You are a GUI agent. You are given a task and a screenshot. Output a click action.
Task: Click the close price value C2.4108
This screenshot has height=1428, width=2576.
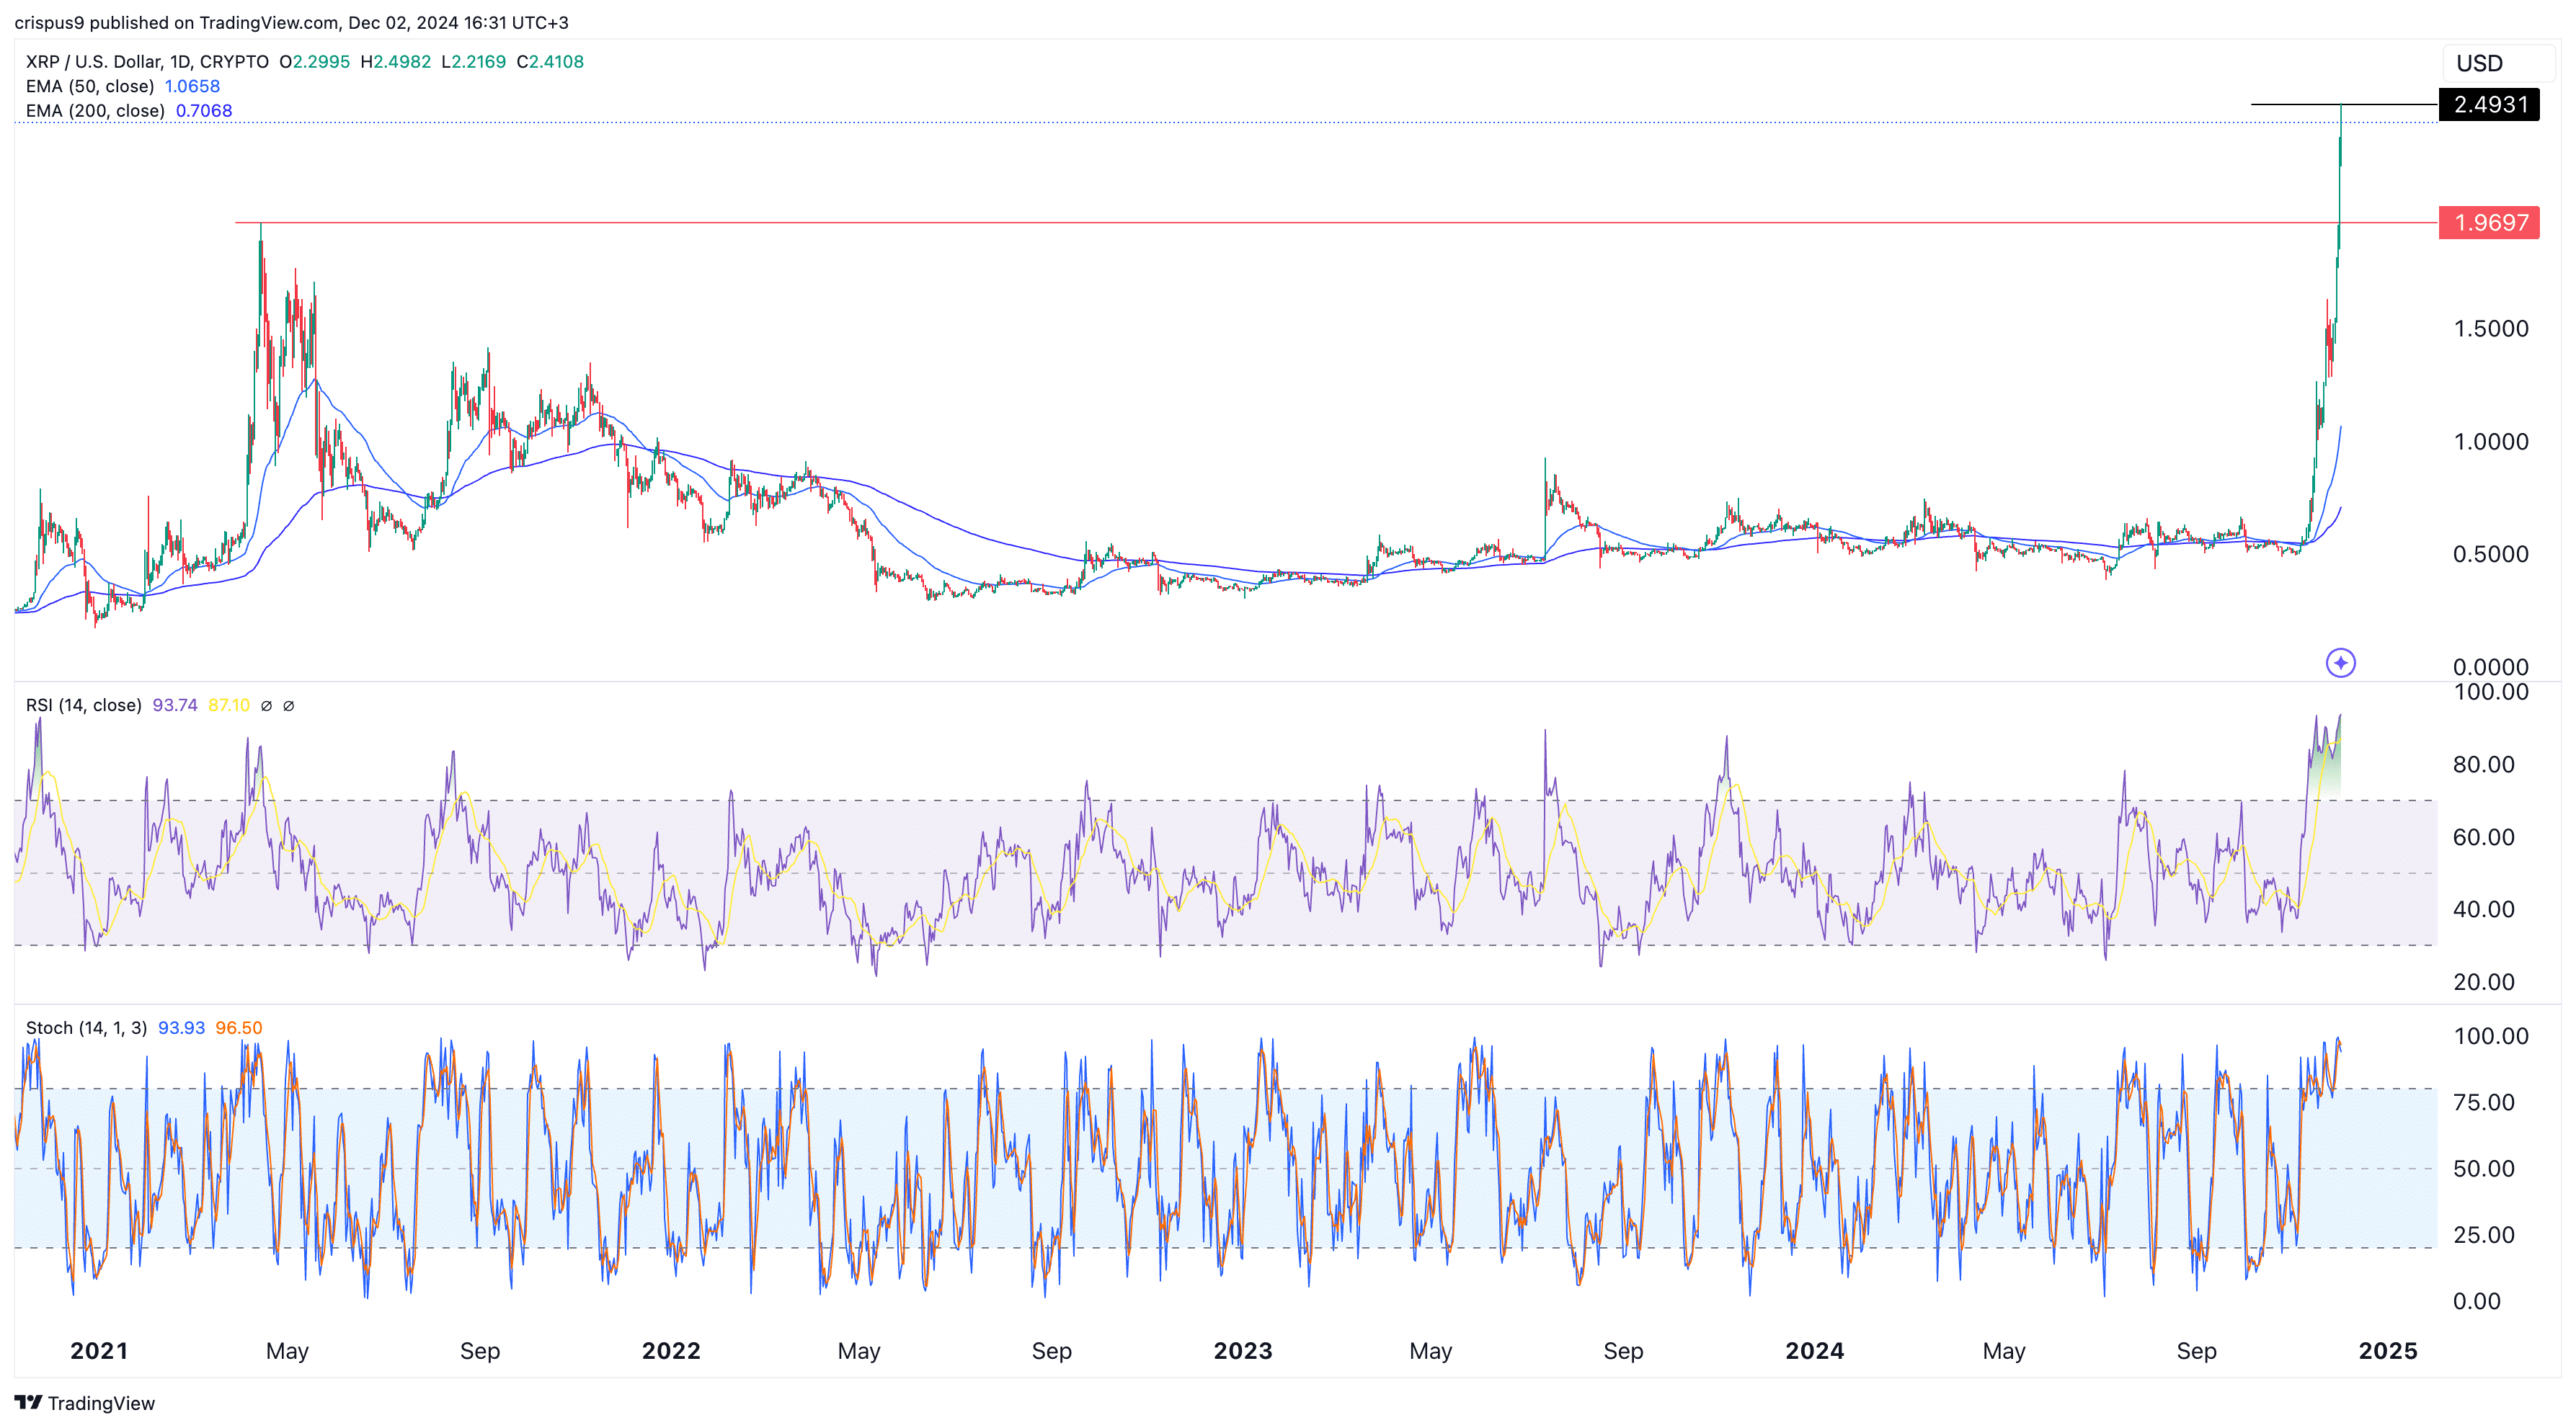point(550,61)
